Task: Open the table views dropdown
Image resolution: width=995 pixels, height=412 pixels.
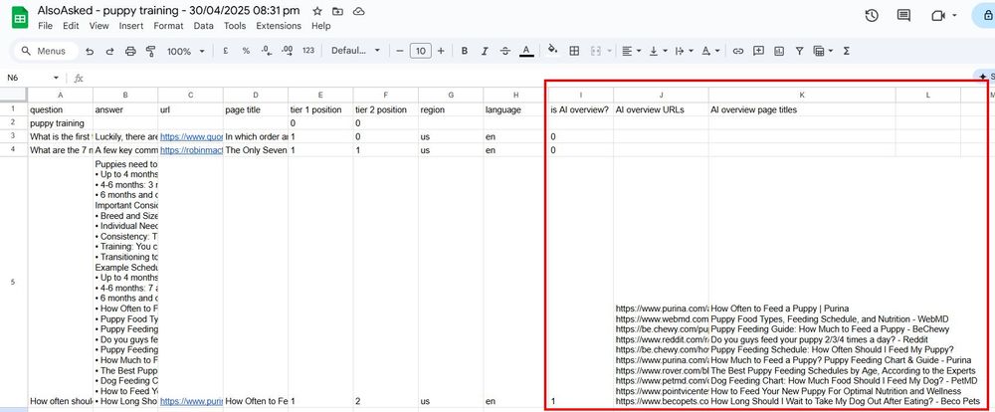Action: [823, 51]
